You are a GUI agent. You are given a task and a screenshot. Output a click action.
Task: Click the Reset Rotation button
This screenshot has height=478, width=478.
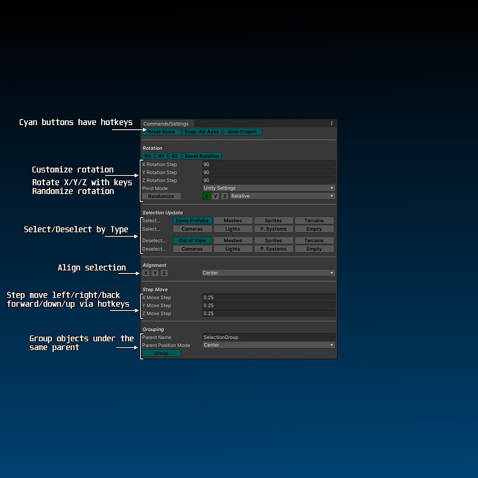(202, 156)
